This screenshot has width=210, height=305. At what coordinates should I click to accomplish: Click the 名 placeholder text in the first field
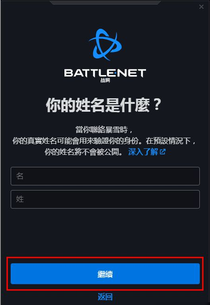pos(19,176)
